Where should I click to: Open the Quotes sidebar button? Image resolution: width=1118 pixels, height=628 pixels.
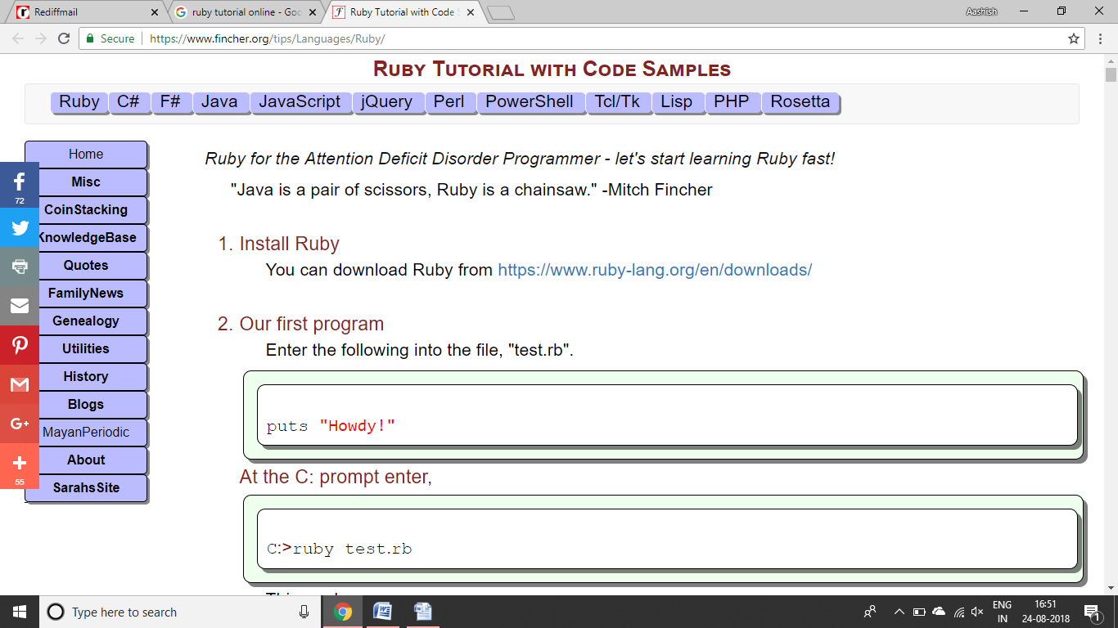pos(86,265)
